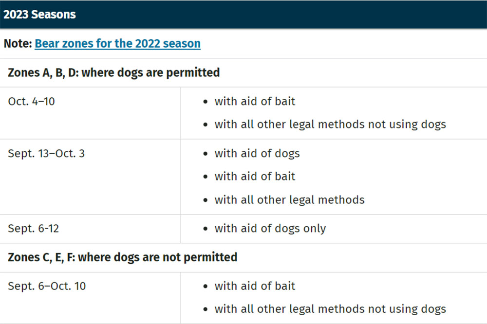Click the Sept. 13–Oct. 3 date cell
487x324 pixels.
90,177
